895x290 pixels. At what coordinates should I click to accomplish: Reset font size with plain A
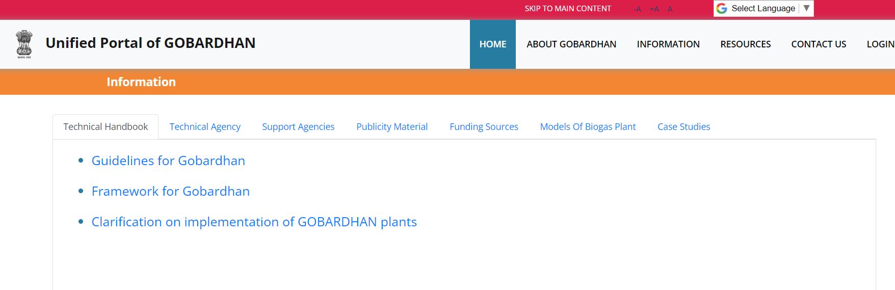(x=670, y=9)
